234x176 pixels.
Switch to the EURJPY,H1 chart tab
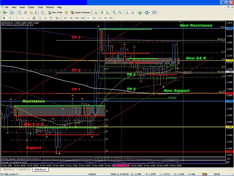[x=25, y=169]
